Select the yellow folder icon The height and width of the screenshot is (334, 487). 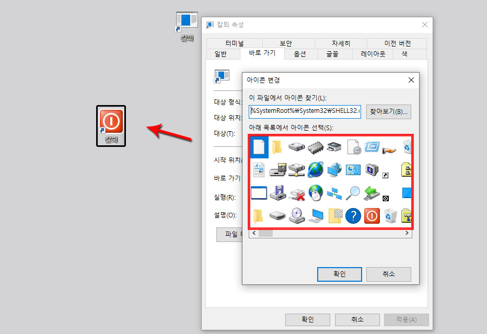pyautogui.click(x=276, y=147)
